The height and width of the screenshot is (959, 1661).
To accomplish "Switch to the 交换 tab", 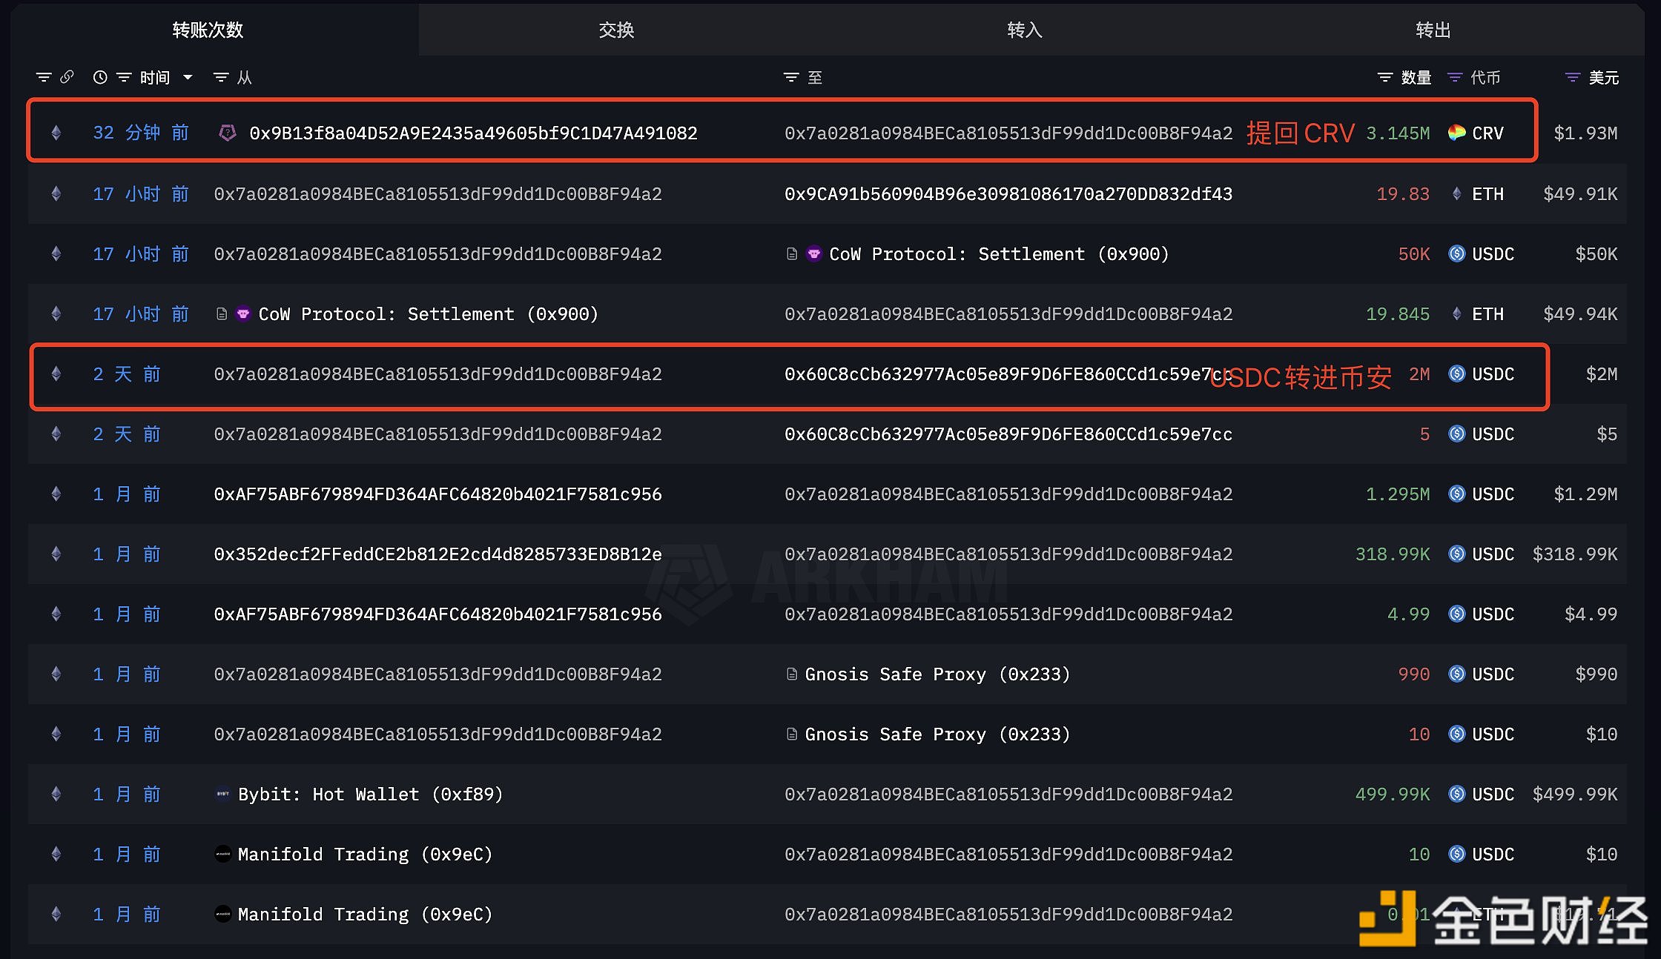I will pos(616,30).
